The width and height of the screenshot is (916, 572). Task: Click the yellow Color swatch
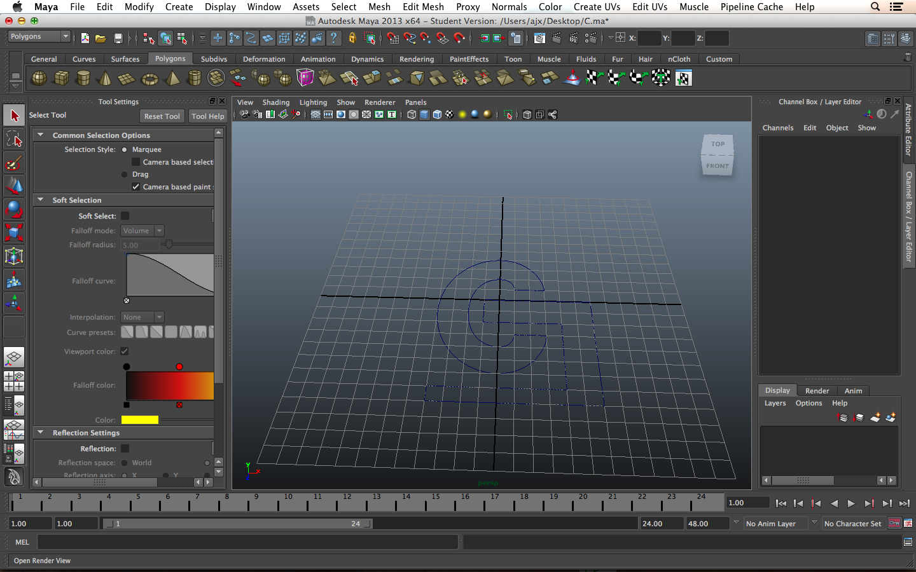[x=139, y=420]
